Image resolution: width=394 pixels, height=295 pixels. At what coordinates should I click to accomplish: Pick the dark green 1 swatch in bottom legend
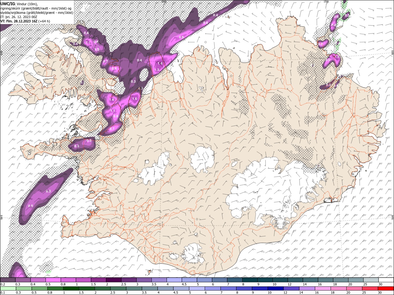(x=71, y=289)
